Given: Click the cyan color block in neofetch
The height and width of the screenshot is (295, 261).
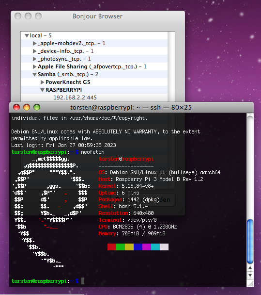Looking at the screenshot, I should 155,247.
